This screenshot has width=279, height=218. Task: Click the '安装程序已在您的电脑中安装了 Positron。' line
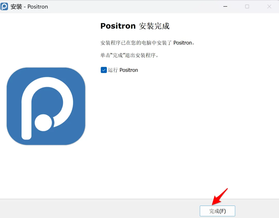(148, 43)
